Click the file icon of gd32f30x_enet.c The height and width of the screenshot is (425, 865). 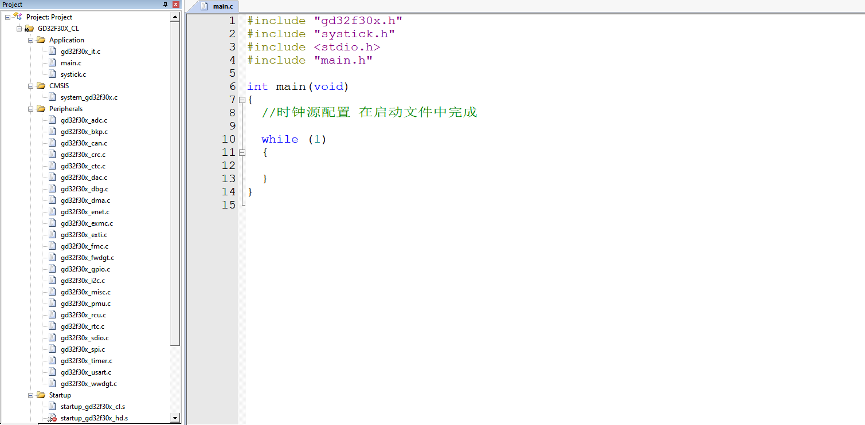pos(52,212)
